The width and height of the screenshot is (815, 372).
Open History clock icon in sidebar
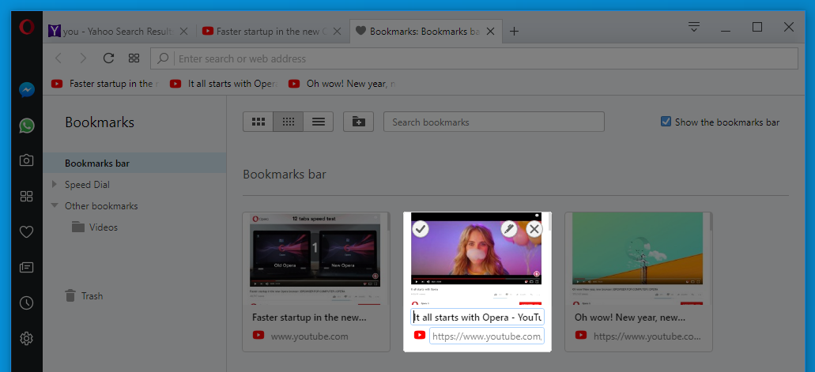26,302
